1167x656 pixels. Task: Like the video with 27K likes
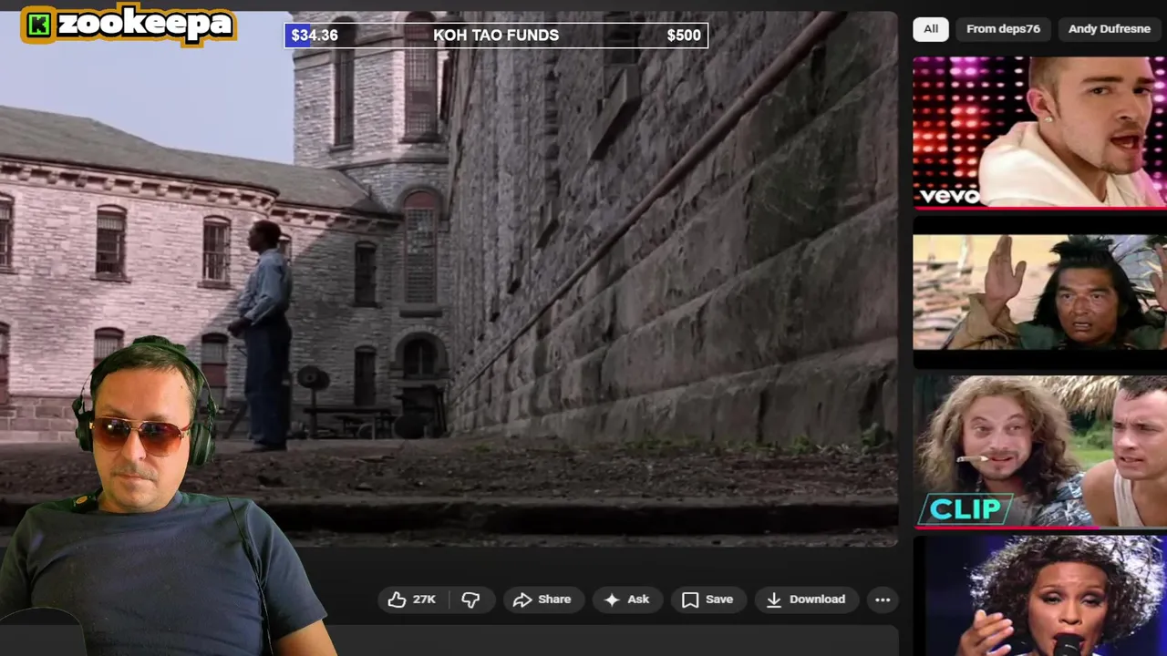click(x=412, y=600)
